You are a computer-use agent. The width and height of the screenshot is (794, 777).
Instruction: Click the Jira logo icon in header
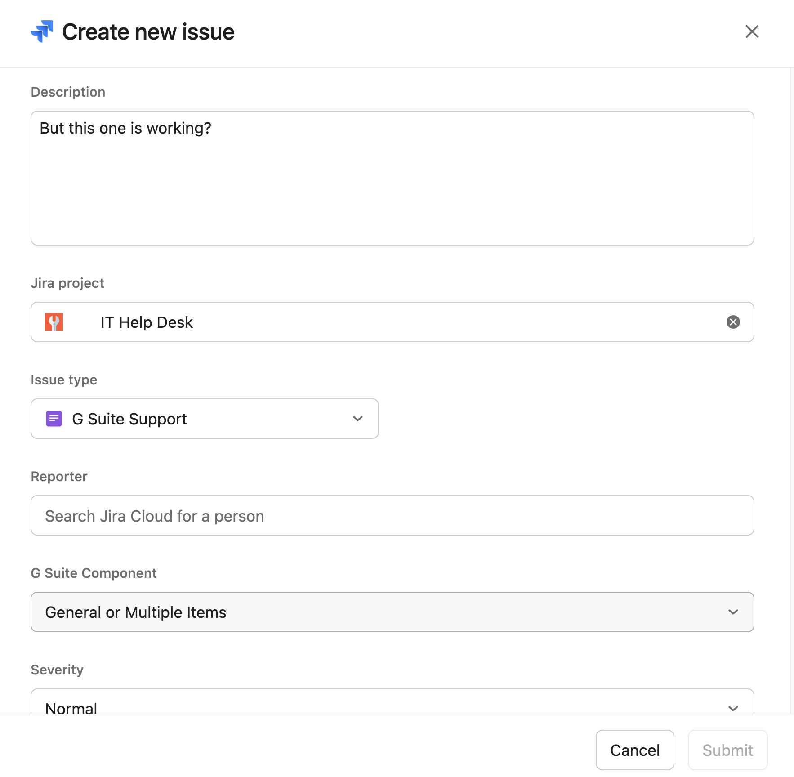click(42, 31)
